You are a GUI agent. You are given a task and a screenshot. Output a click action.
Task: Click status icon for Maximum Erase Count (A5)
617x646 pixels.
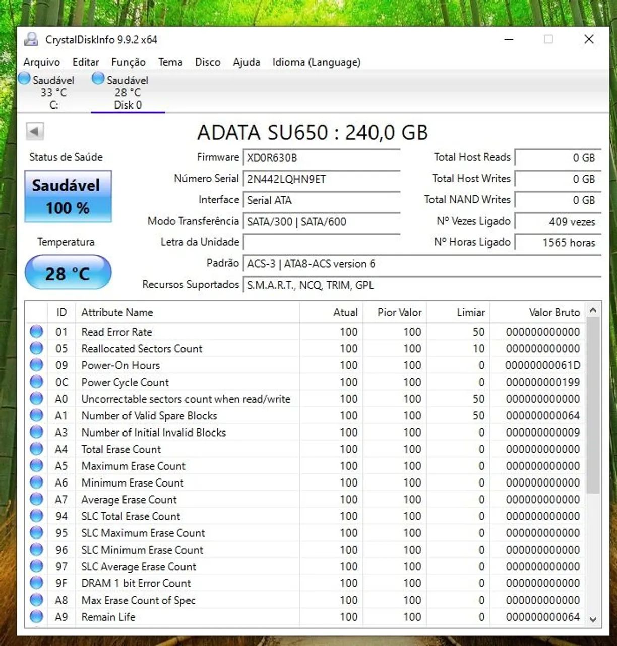click(x=36, y=465)
